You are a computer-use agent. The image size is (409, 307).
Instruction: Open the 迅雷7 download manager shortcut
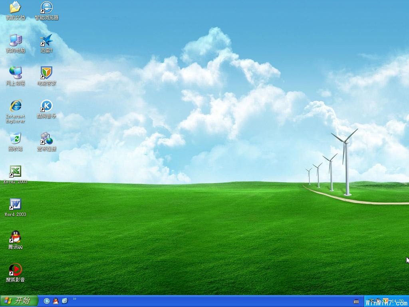pyautogui.click(x=46, y=43)
